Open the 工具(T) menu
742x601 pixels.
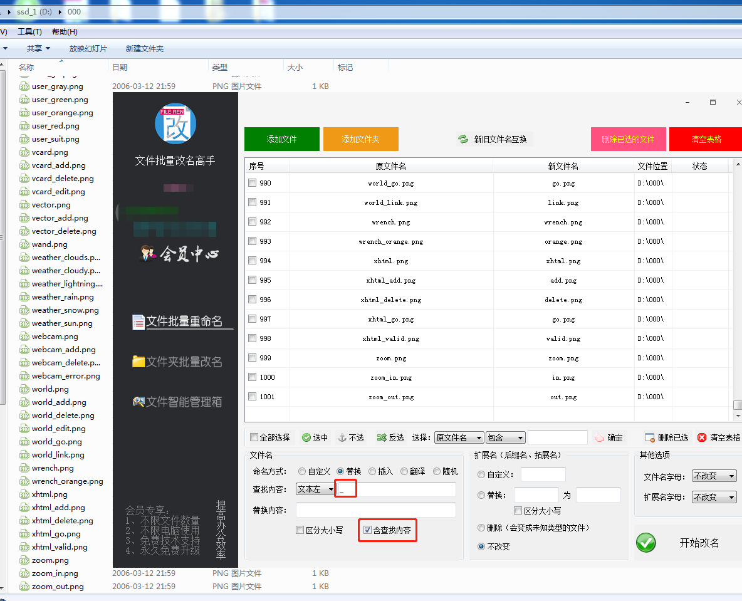[x=30, y=32]
